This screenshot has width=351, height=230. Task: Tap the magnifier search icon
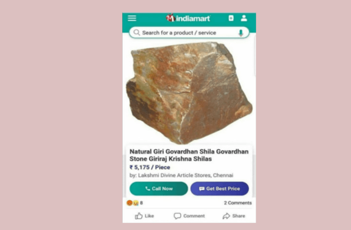click(x=136, y=32)
